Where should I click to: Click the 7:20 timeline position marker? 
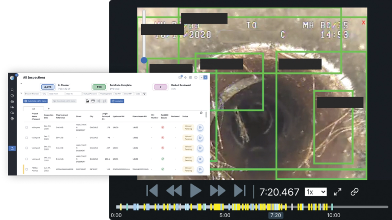[275, 215]
